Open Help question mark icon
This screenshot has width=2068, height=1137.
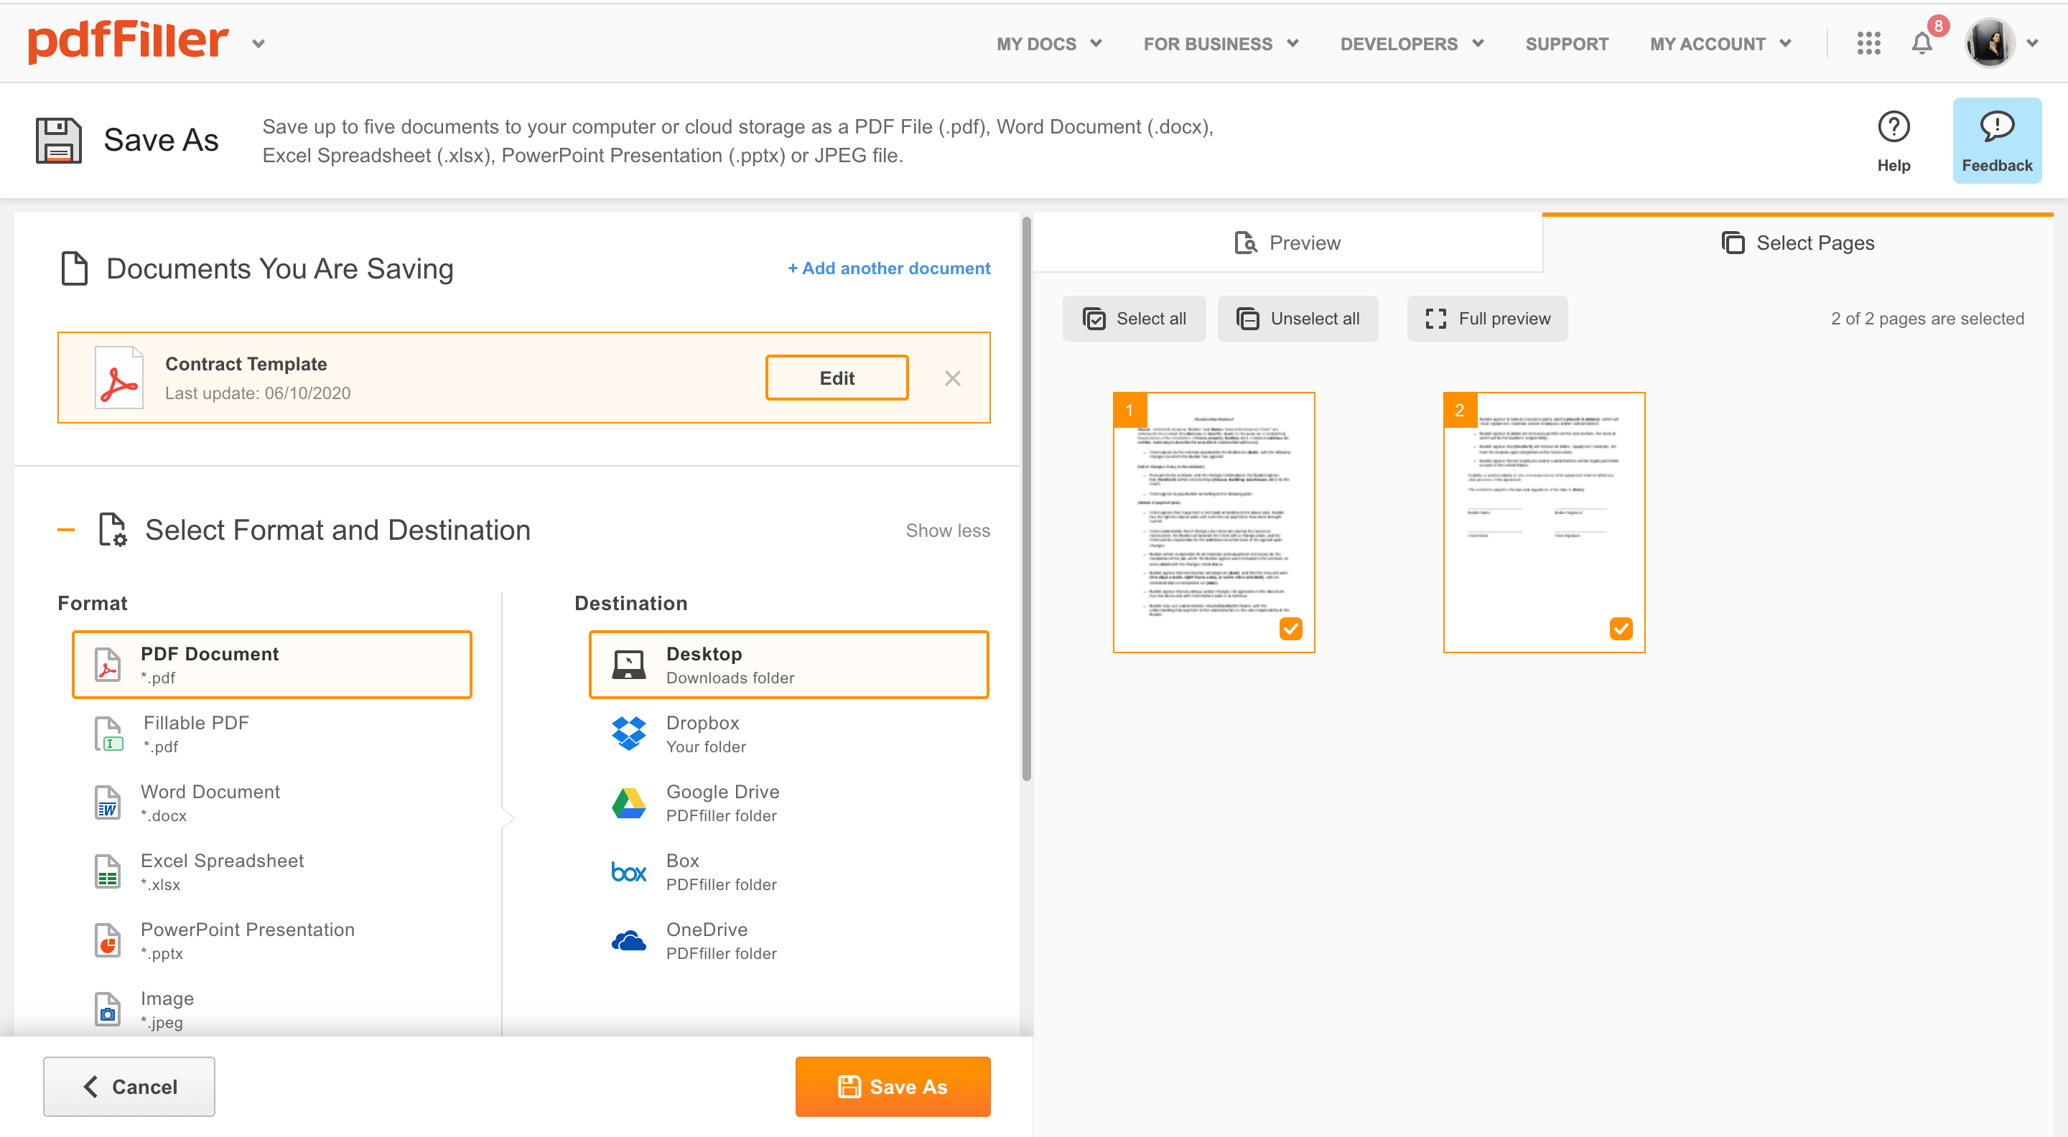1893,126
